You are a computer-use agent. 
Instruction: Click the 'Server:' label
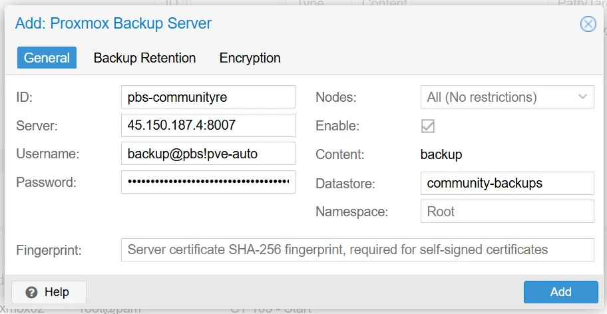[x=37, y=126]
